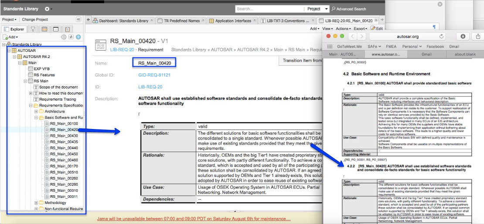Close the Application Interfaces tab
Image resolution: width=484 pixels, height=224 pixels.
[x=254, y=21]
